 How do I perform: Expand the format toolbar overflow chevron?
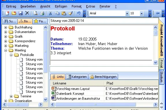click(x=150, y=13)
